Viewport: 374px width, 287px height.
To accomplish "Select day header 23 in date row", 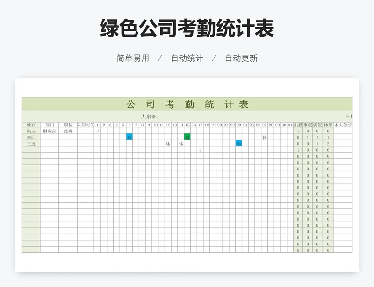I will click(x=239, y=125).
